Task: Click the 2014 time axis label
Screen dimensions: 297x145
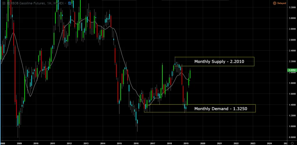Action: pyautogui.click(x=103, y=143)
